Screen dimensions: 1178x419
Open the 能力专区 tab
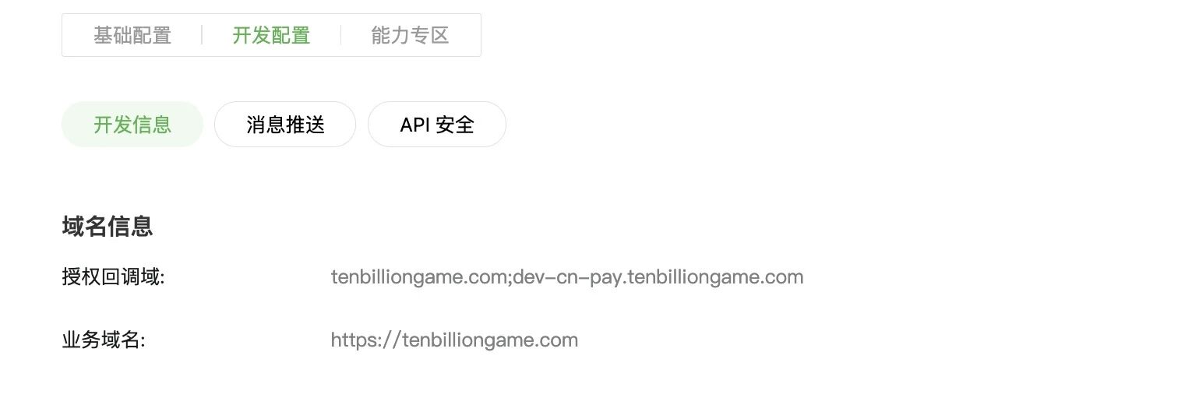pos(411,35)
